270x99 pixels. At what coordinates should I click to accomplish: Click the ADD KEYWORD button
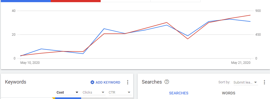[x=105, y=82]
